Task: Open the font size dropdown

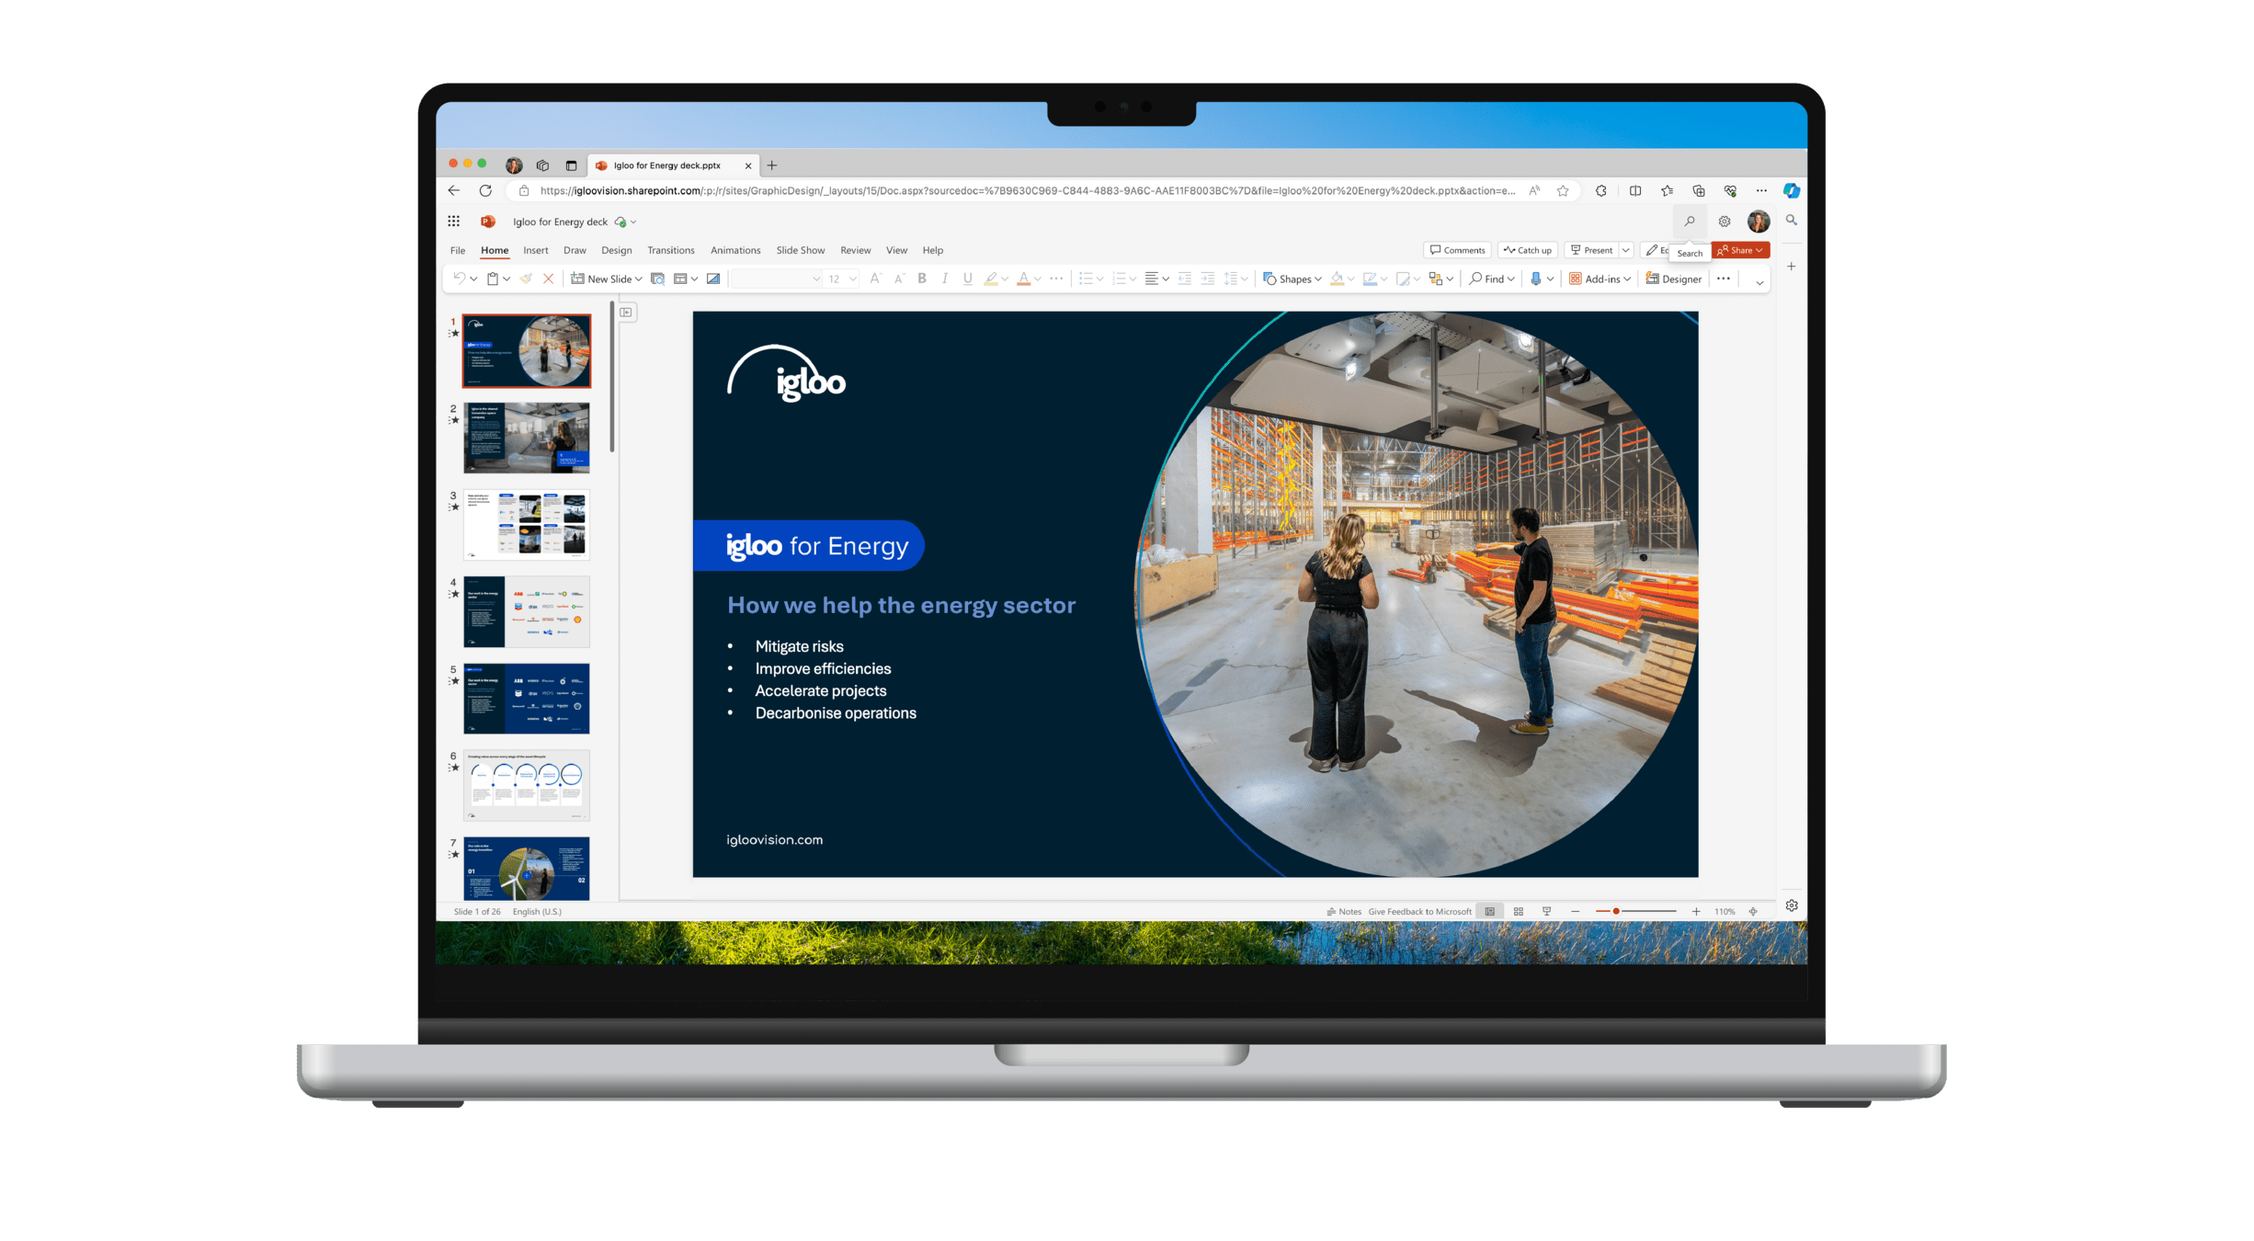Action: (852, 279)
